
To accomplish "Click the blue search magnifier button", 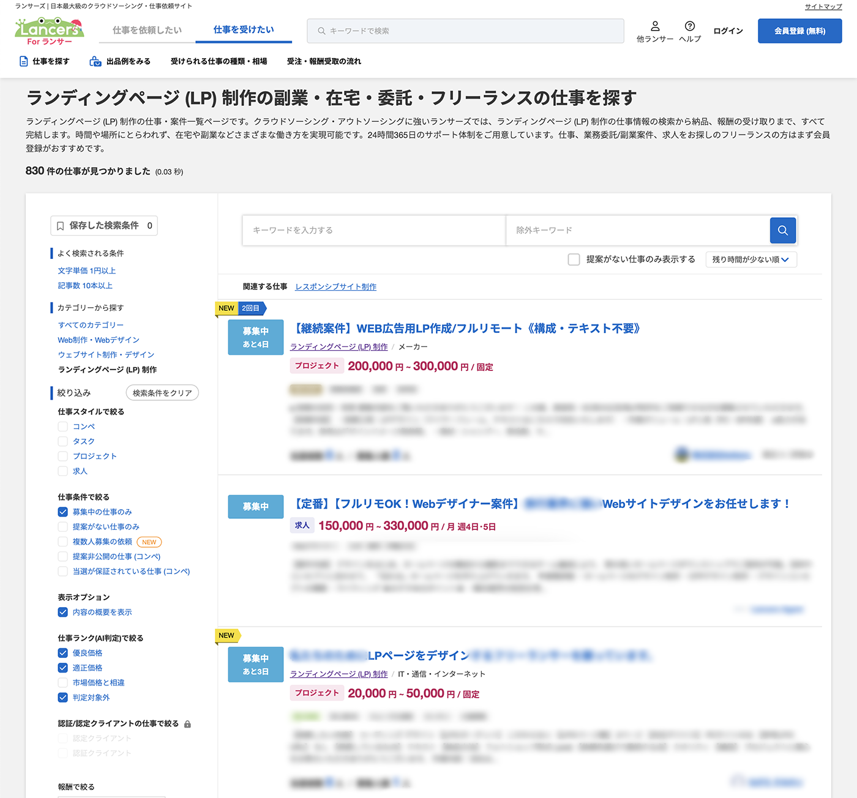I will [x=783, y=230].
